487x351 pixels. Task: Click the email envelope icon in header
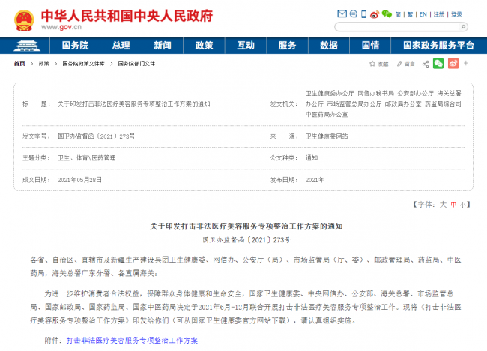click(342, 14)
